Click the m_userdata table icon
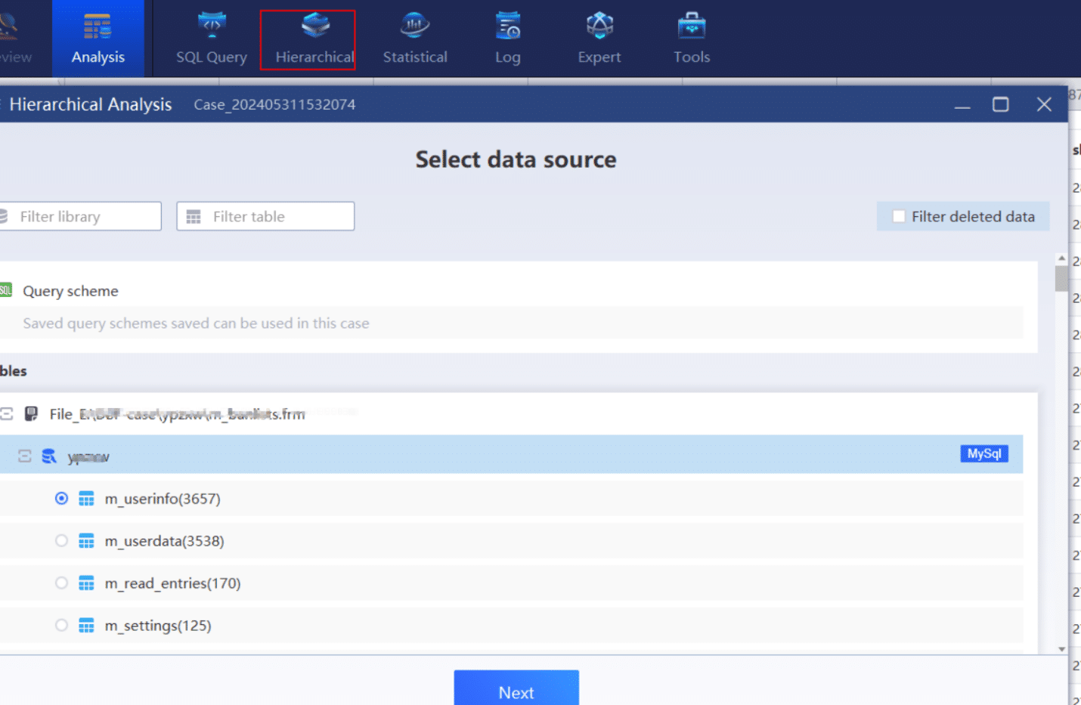 pos(87,541)
